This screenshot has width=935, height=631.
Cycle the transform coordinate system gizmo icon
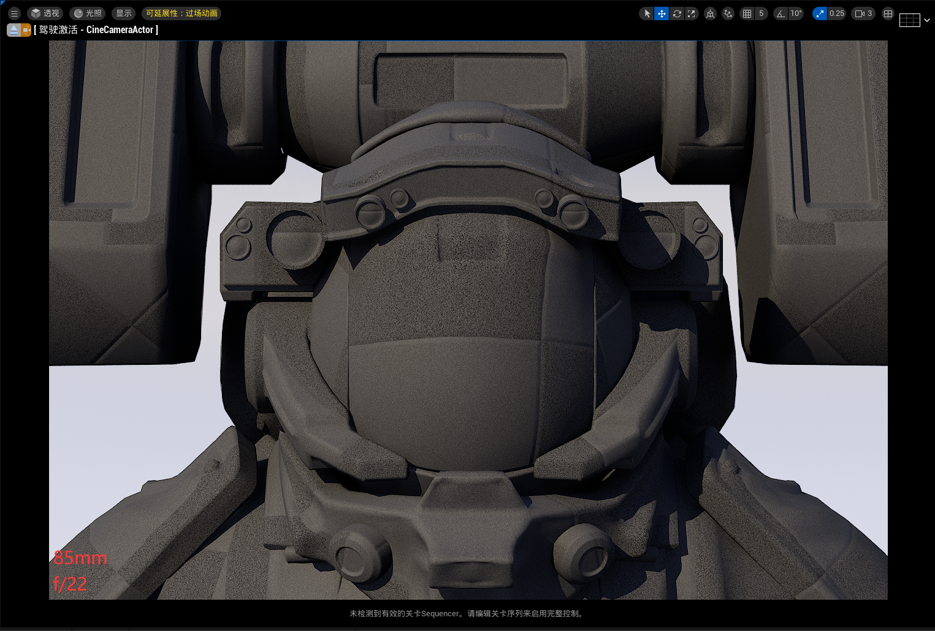[x=710, y=13]
